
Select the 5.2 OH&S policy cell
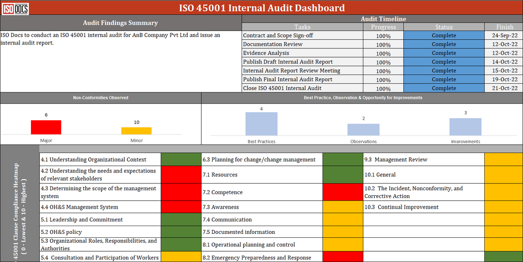(100, 232)
